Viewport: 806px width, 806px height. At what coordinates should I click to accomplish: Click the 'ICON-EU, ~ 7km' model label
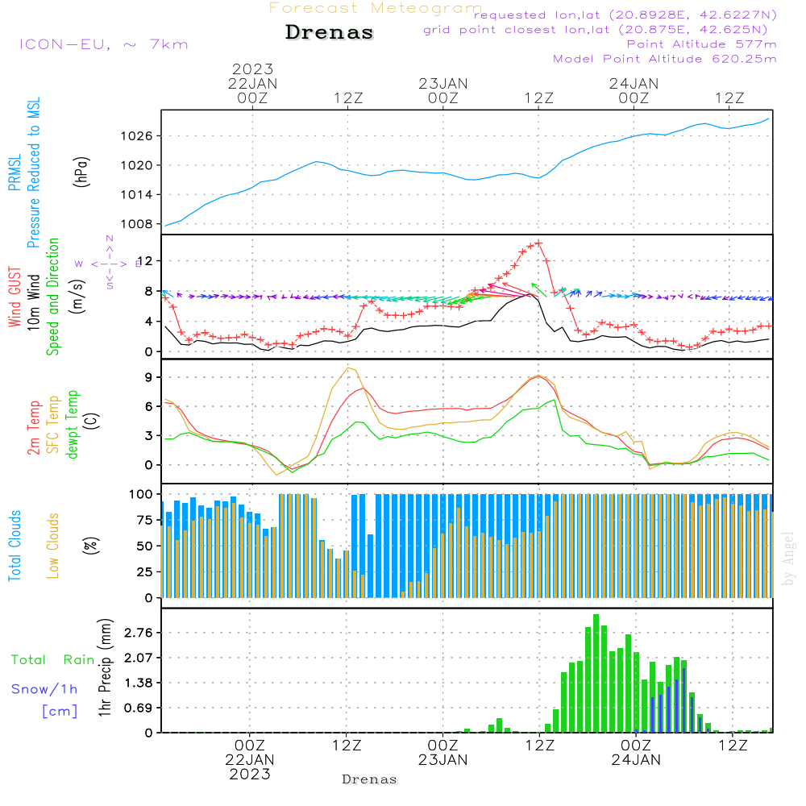[x=104, y=44]
